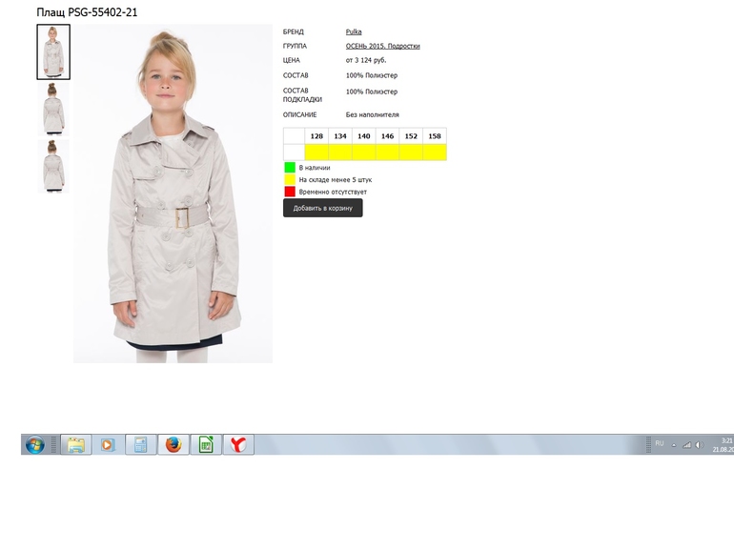Click the volume icon in system tray
Viewport: 734px width, 551px height.
coord(699,445)
